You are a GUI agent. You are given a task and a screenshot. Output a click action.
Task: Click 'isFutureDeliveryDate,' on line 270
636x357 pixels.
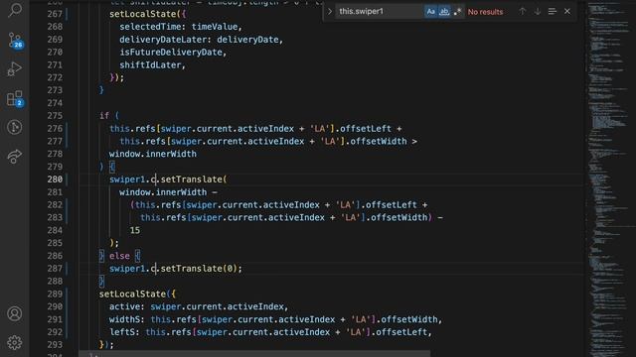pos(173,53)
